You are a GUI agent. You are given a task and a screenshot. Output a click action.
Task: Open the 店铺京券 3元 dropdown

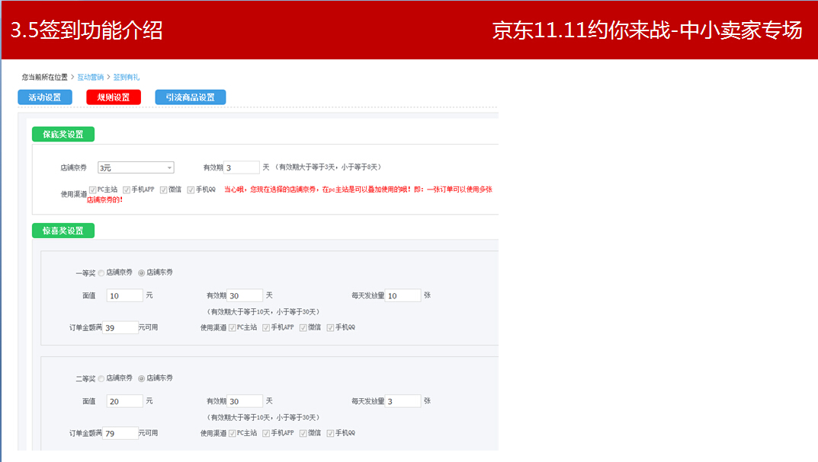pyautogui.click(x=136, y=167)
